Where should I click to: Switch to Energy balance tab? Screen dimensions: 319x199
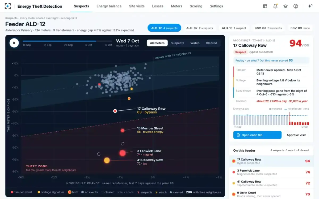click(109, 6)
